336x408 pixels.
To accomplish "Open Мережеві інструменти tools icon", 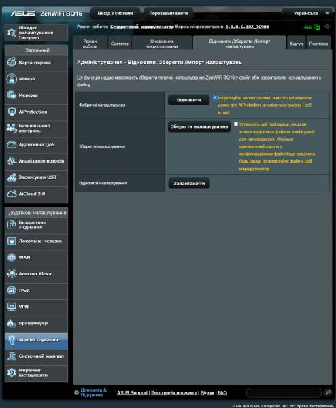I will click(12, 373).
